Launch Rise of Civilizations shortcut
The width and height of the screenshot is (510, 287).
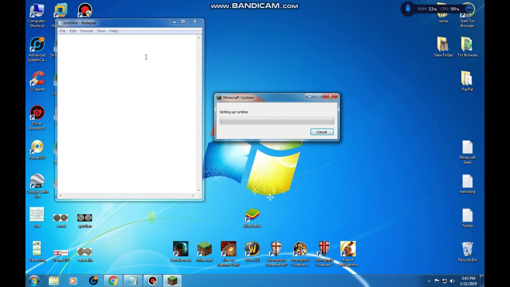(x=348, y=254)
